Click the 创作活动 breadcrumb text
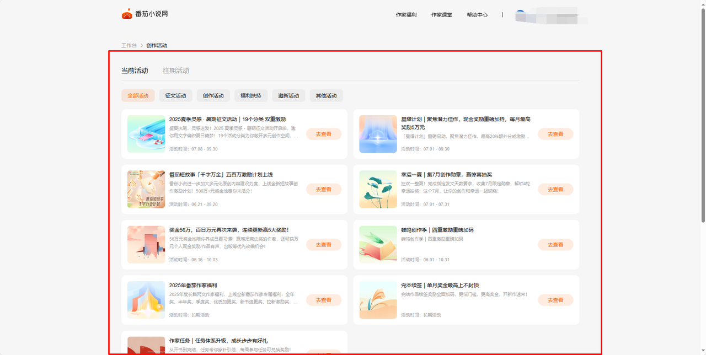This screenshot has width=706, height=355. (x=157, y=45)
